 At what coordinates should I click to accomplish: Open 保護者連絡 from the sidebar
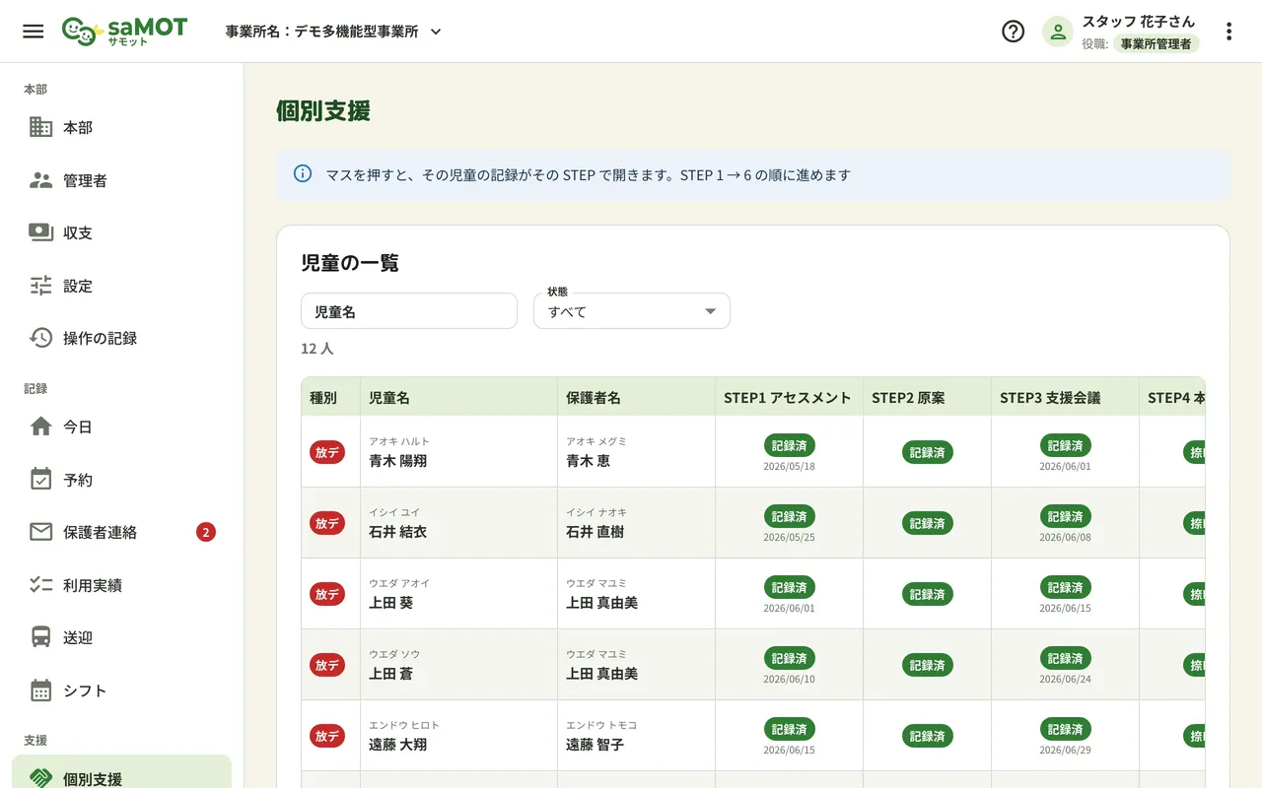pos(121,532)
